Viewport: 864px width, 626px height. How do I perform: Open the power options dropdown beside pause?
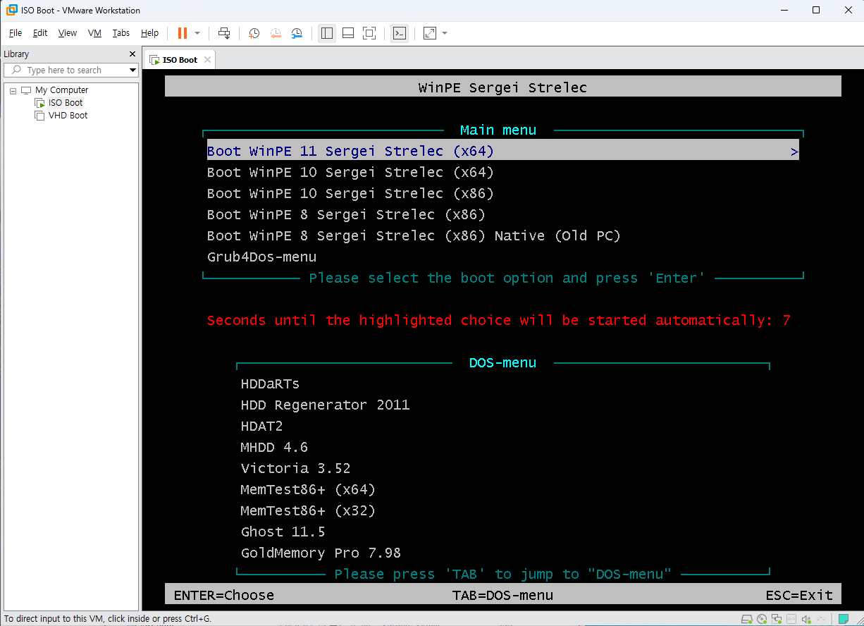(x=197, y=33)
